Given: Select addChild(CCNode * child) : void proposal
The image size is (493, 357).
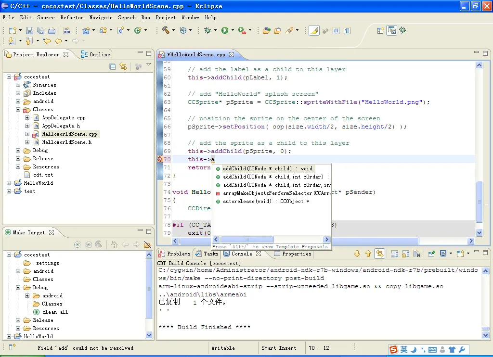Looking at the screenshot, I should [272, 168].
